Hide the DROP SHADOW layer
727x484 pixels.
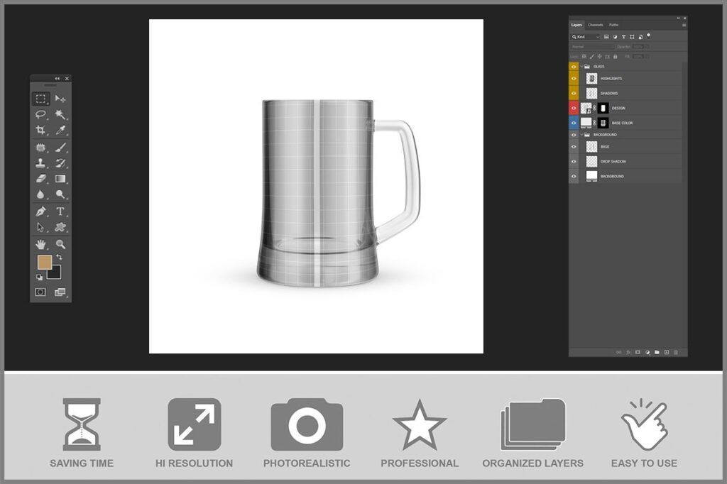(x=574, y=162)
